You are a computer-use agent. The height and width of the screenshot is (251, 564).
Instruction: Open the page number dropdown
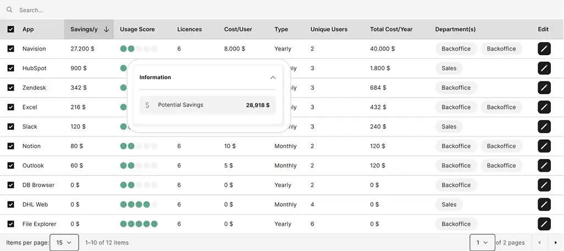tap(482, 243)
